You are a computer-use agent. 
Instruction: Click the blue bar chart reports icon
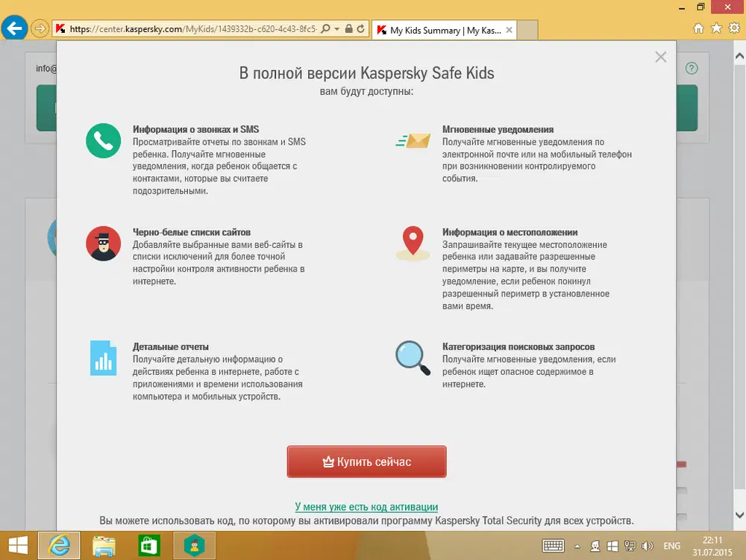(103, 358)
